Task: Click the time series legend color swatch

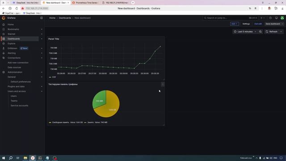Action: tap(50, 77)
